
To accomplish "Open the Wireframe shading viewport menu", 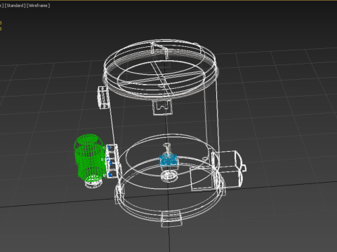I will [38, 6].
